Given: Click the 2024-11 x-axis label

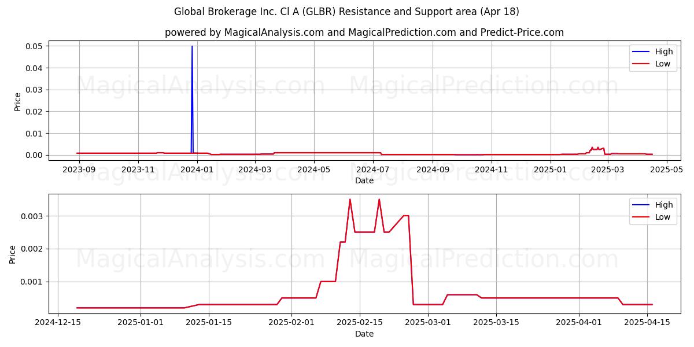Looking at the screenshot, I should [492, 169].
